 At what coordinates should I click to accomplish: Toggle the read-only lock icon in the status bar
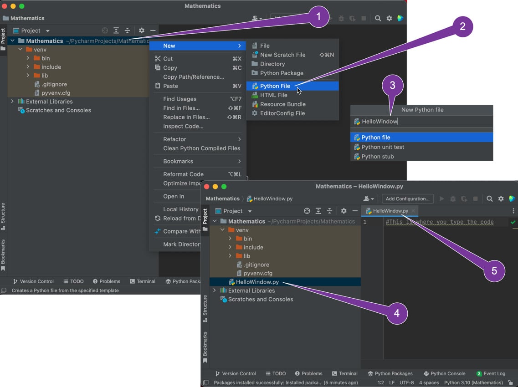(510, 382)
